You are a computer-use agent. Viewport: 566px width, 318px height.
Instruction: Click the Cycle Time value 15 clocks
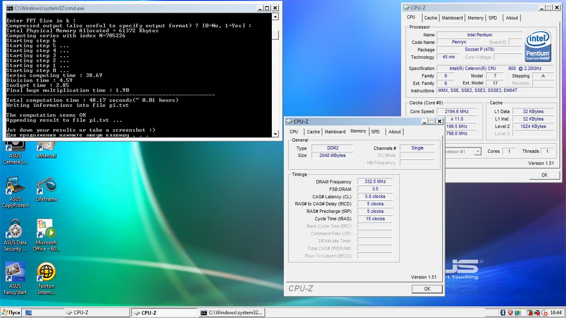point(375,219)
